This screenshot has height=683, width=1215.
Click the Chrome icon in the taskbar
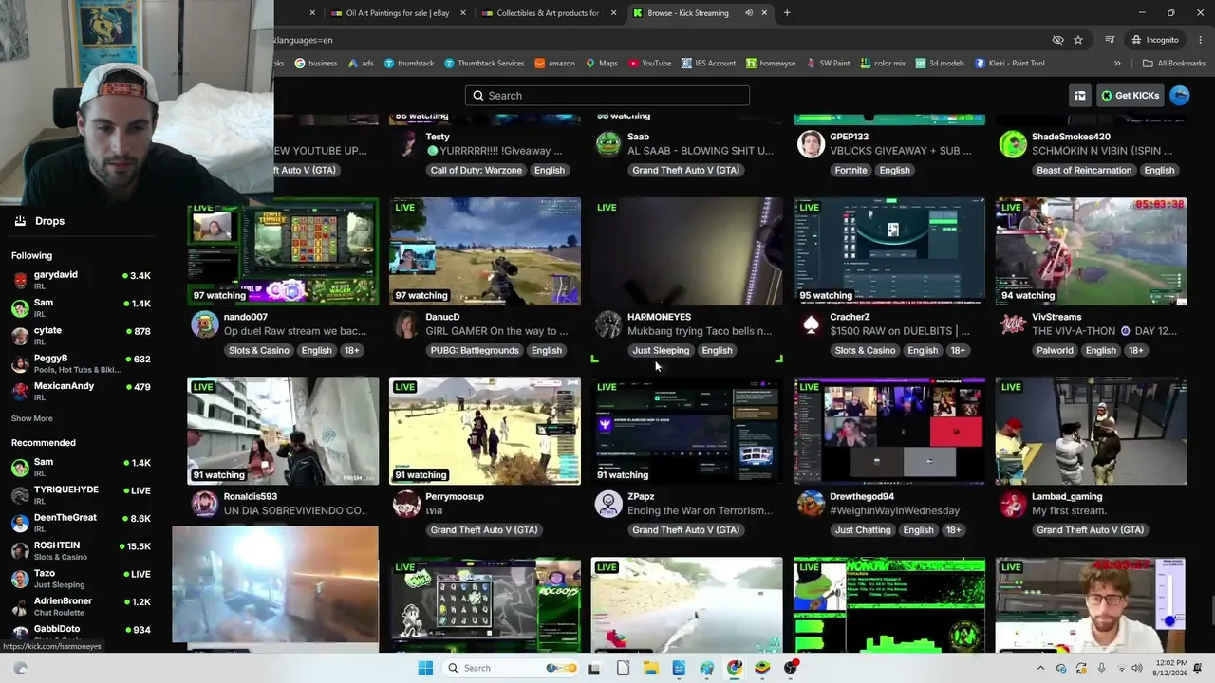pos(735,668)
